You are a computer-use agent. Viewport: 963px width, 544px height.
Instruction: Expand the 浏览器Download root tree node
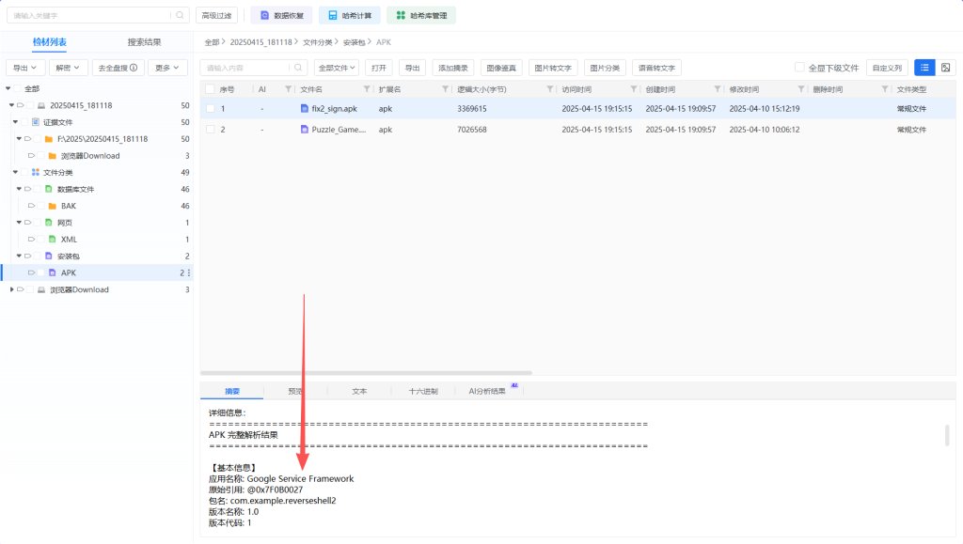[x=11, y=289]
